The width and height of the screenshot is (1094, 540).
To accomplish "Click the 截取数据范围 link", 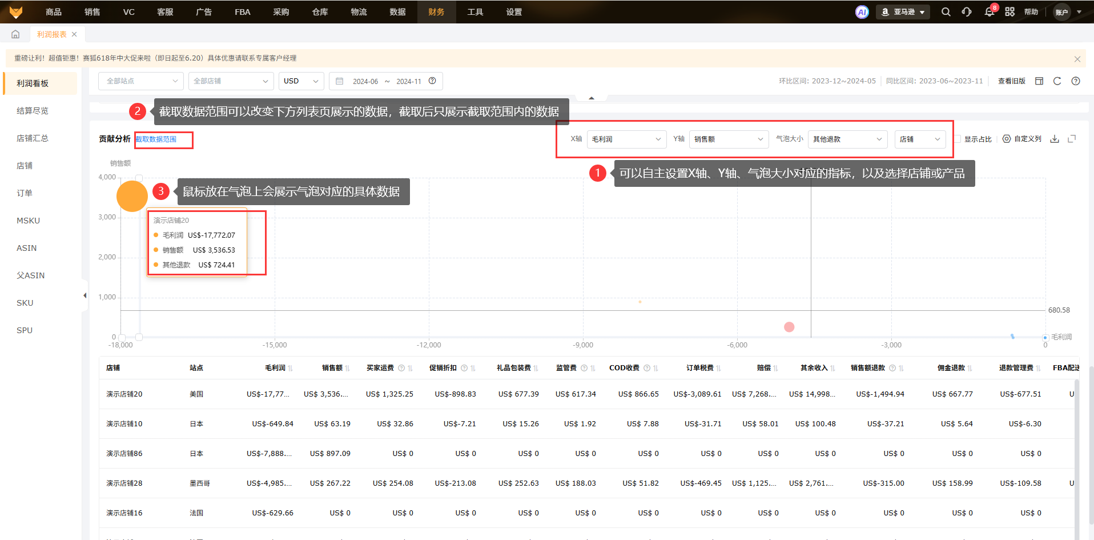I will [x=156, y=139].
